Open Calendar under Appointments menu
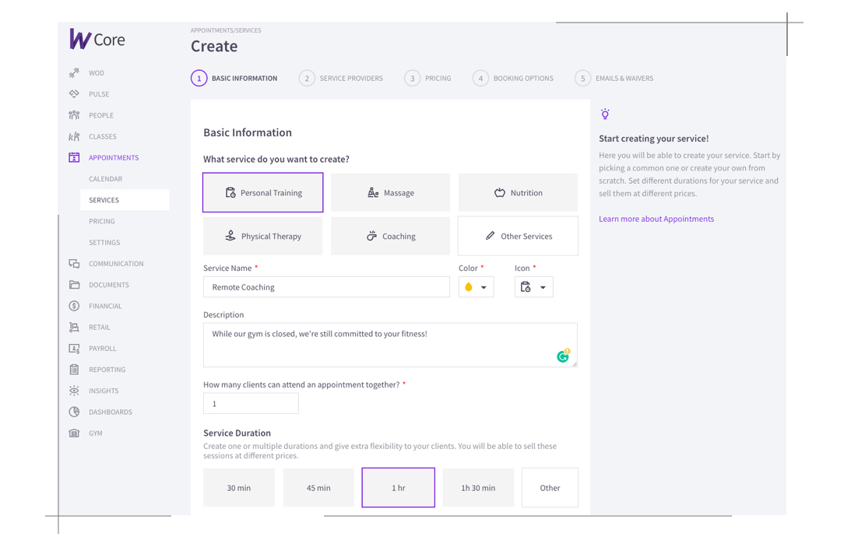 (x=105, y=179)
